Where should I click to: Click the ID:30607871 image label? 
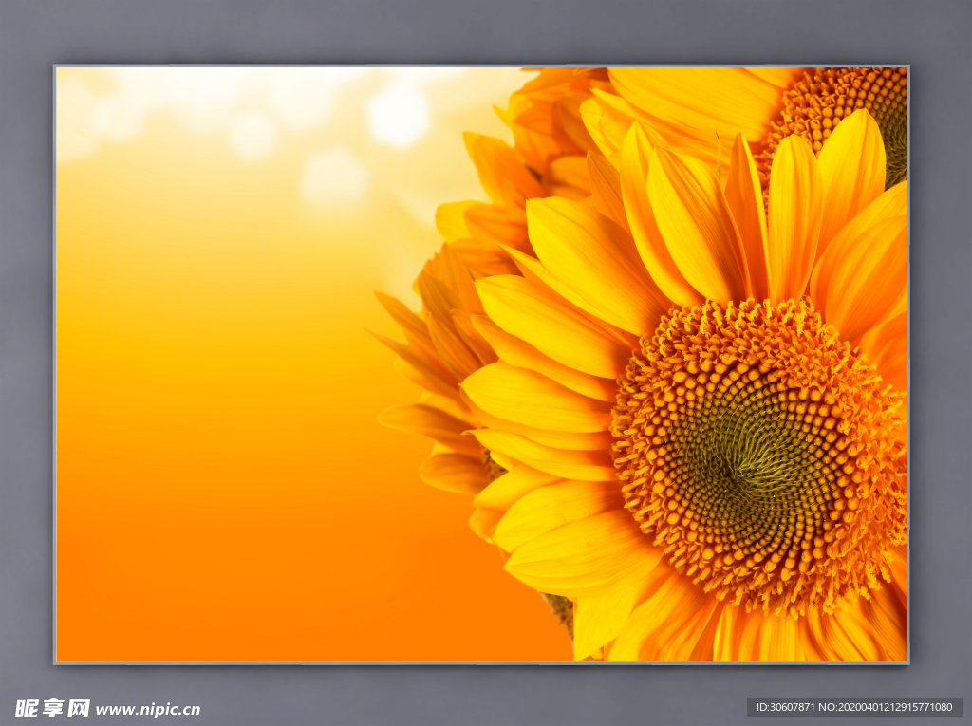tap(783, 707)
